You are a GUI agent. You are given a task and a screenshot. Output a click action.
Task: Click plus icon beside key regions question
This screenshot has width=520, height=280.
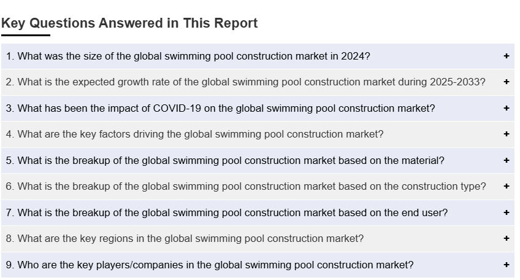506,238
